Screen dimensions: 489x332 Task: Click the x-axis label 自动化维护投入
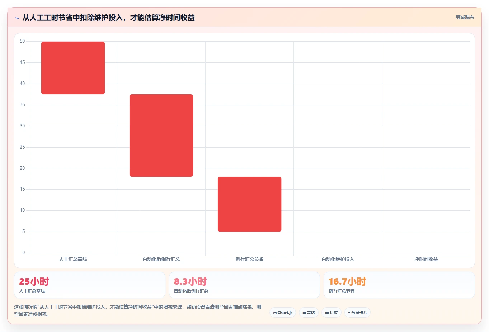point(338,259)
